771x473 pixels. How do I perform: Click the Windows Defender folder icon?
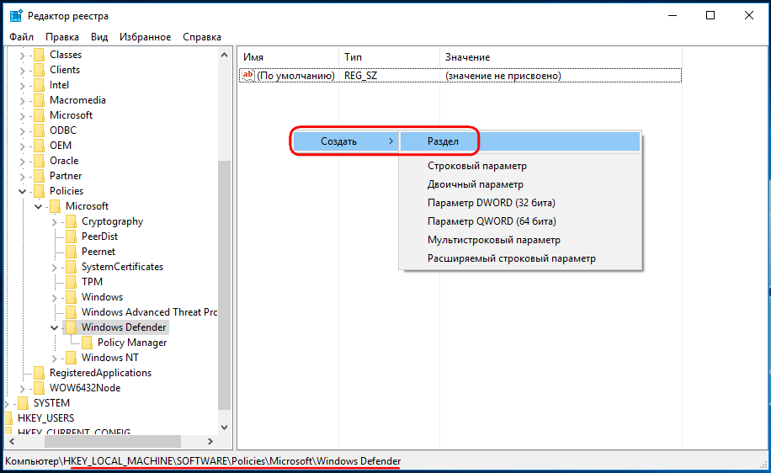(x=72, y=327)
